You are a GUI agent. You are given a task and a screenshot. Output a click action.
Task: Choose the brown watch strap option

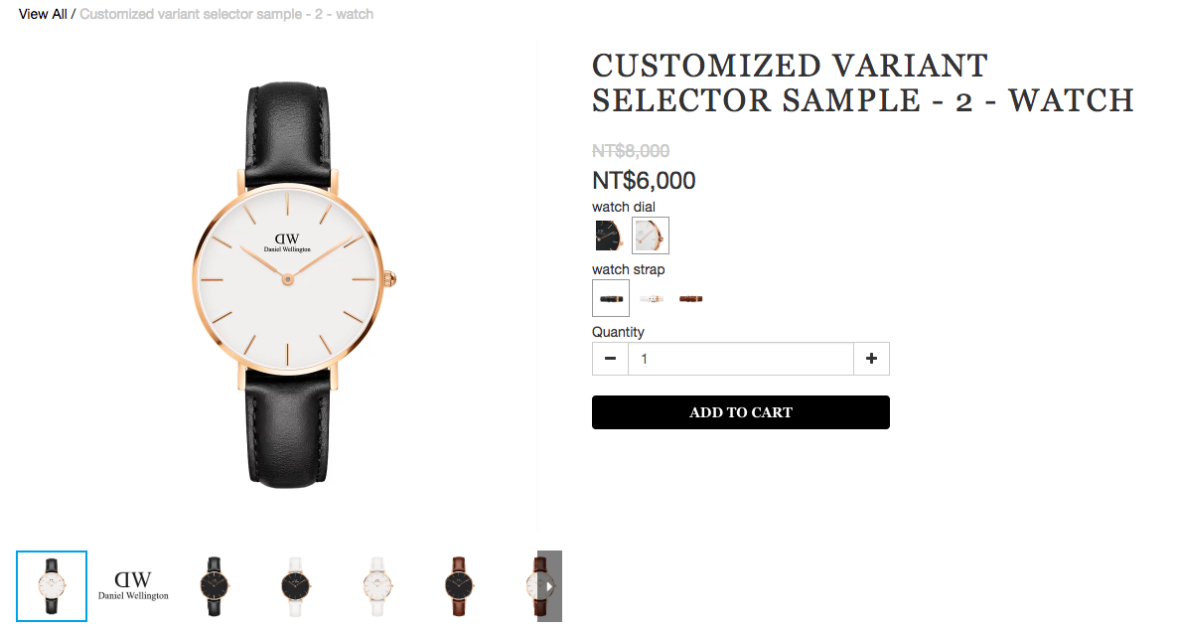point(691,298)
